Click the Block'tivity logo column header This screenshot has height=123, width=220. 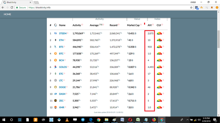click(x=55, y=25)
